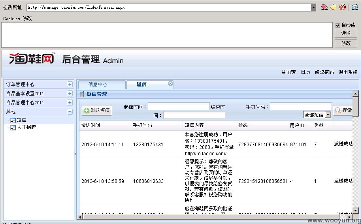
Task: Close the 短信 tab
Action: [x=170, y=83]
